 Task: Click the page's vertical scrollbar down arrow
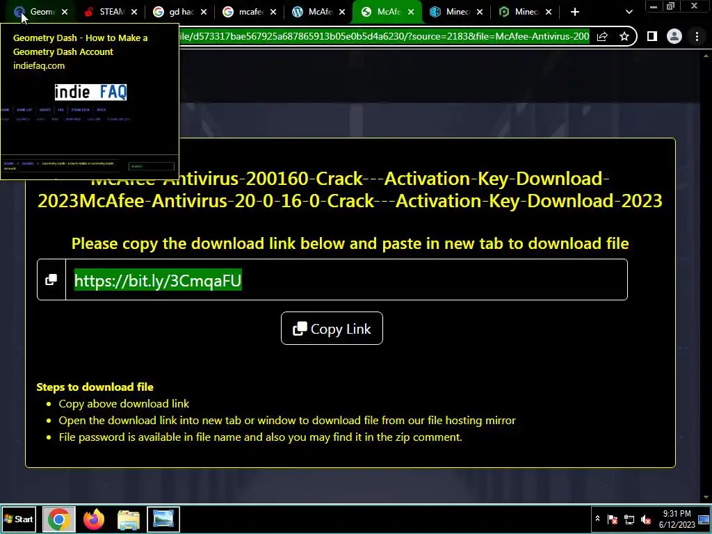706,497
